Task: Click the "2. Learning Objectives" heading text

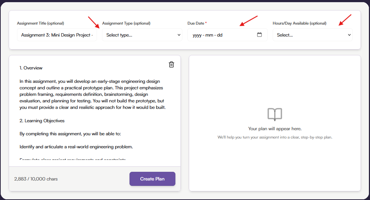Action: [x=42, y=121]
